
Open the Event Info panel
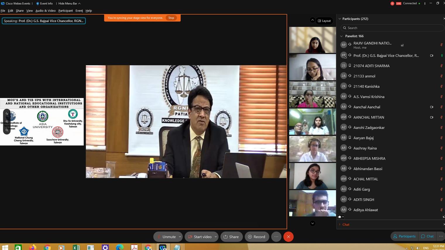(x=44, y=4)
